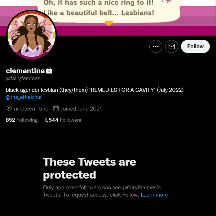Open the @the_ethelzine mention link
Image resolution: width=216 pixels, height=216 pixels.
click(x=23, y=97)
